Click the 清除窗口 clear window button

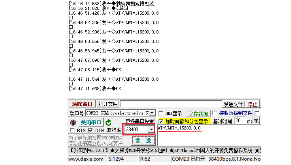[x=82, y=104]
